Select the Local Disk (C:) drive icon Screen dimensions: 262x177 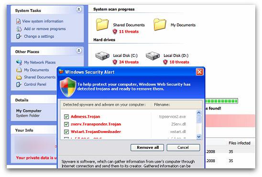[x=102, y=55]
